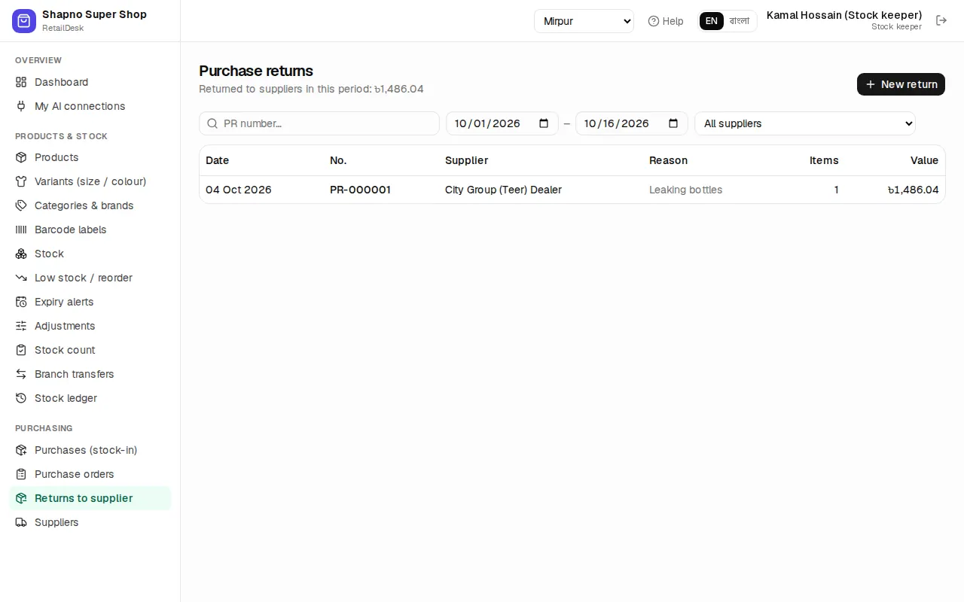Image resolution: width=964 pixels, height=602 pixels.
Task: Open the Help link
Action: click(666, 21)
